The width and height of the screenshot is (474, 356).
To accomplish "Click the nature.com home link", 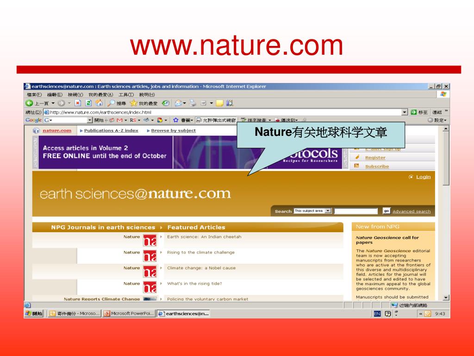I will (x=57, y=130).
